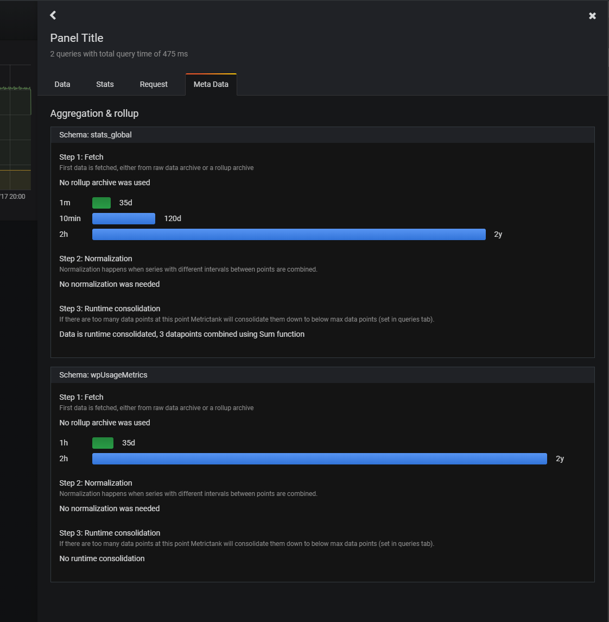Click the Schema: wpUsageMetrics header

click(103, 375)
